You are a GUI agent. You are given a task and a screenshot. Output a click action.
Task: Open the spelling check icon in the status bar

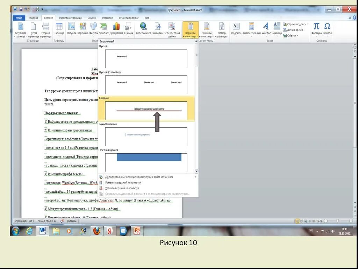[62, 221]
